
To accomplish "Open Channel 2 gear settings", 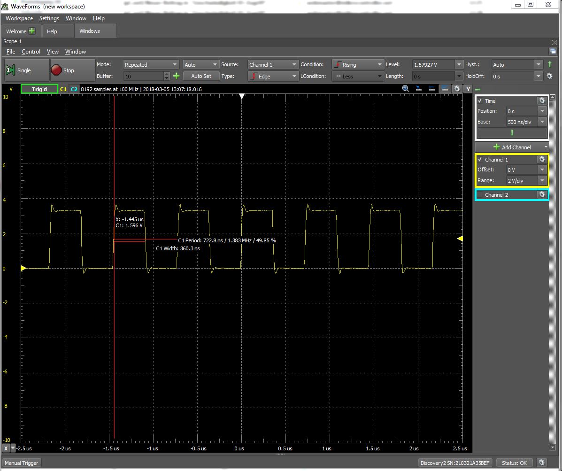I will (542, 194).
